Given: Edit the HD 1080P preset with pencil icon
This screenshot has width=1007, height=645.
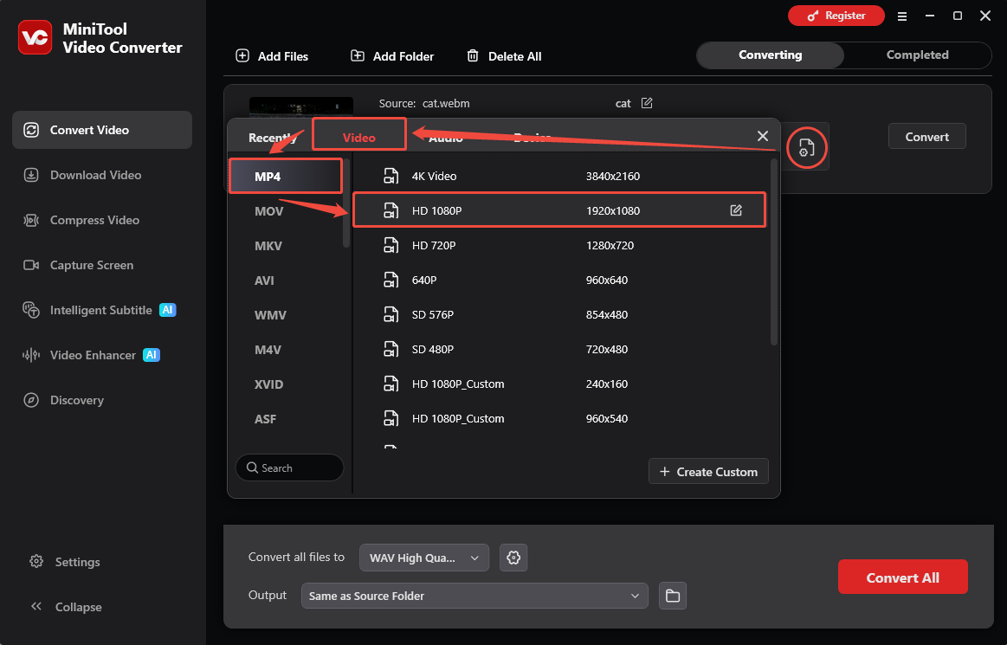Looking at the screenshot, I should click(x=736, y=210).
